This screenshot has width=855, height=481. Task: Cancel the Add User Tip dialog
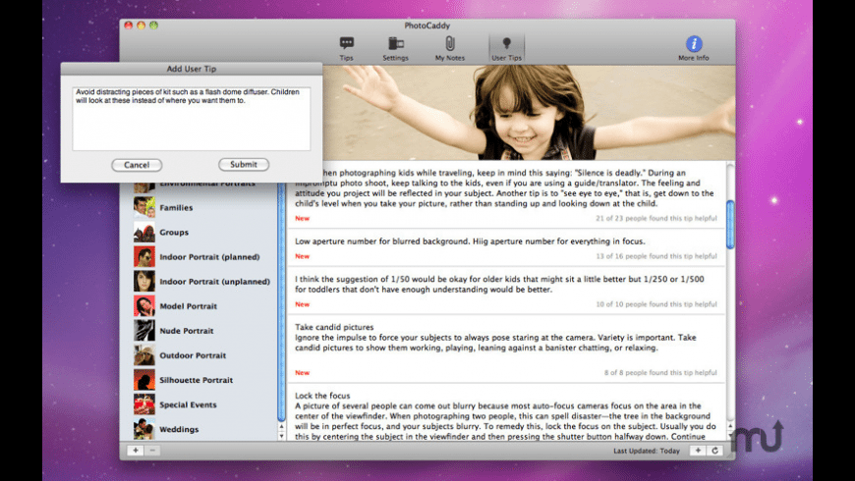[137, 165]
